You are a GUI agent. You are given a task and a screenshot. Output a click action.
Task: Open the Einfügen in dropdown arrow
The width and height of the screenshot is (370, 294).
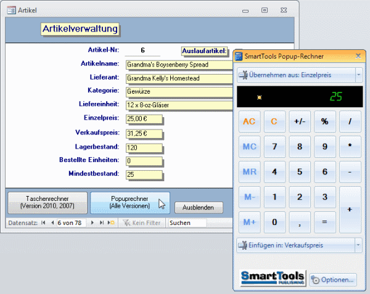tap(358, 245)
